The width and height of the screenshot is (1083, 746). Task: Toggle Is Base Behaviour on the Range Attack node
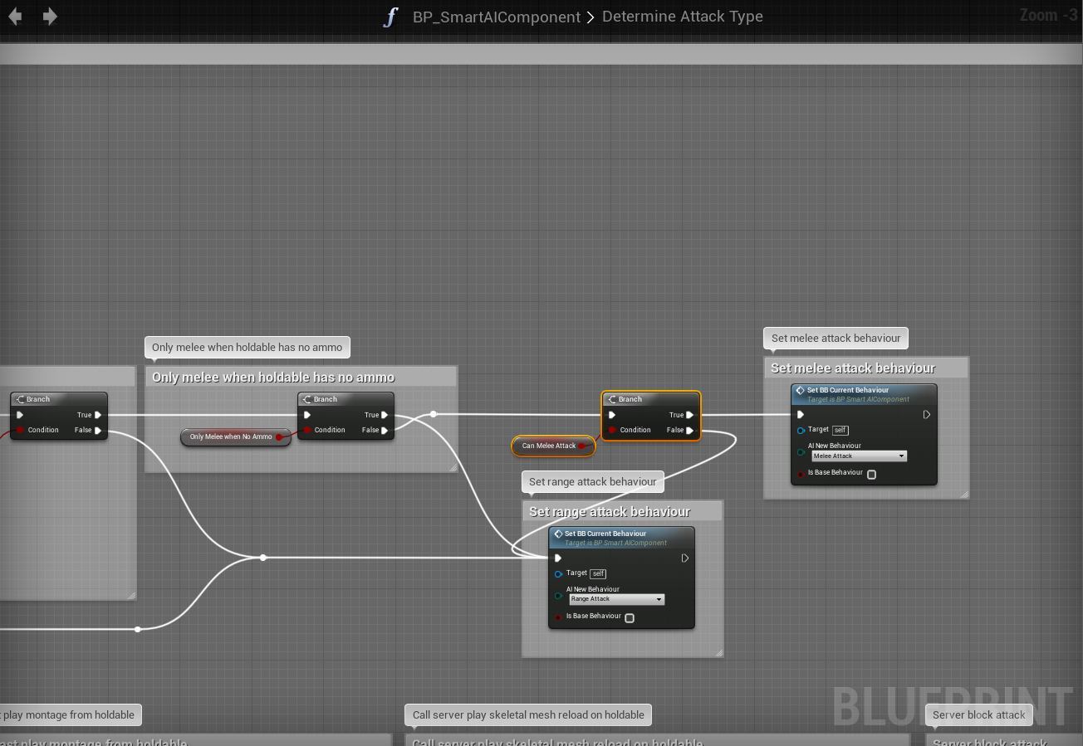tap(630, 618)
